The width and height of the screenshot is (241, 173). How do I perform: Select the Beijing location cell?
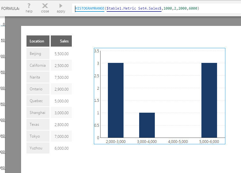click(38, 54)
